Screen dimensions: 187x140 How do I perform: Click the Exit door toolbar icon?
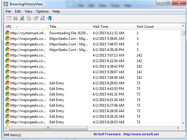pos(49,18)
